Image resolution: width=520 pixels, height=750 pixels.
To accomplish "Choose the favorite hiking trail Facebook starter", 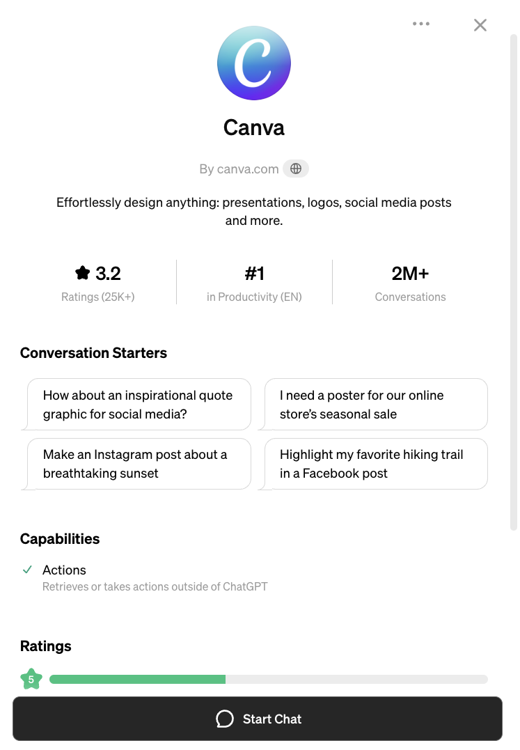I will 376,464.
